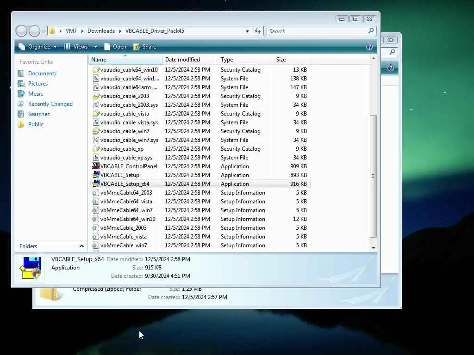The image size is (474, 355).
Task: Click the Searches icon in sidebar
Action: (21, 114)
